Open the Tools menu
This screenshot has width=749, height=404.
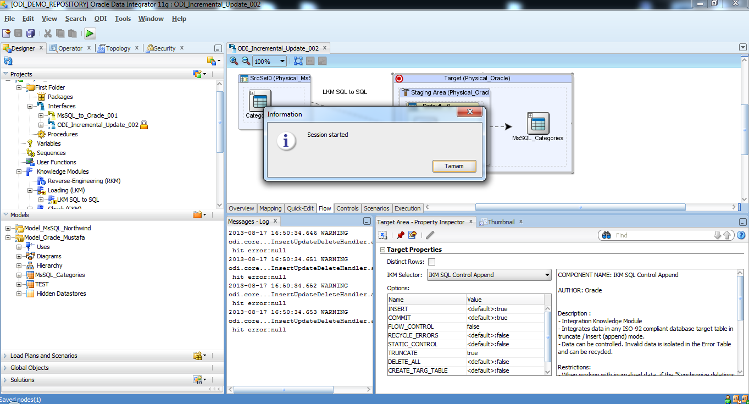(123, 19)
